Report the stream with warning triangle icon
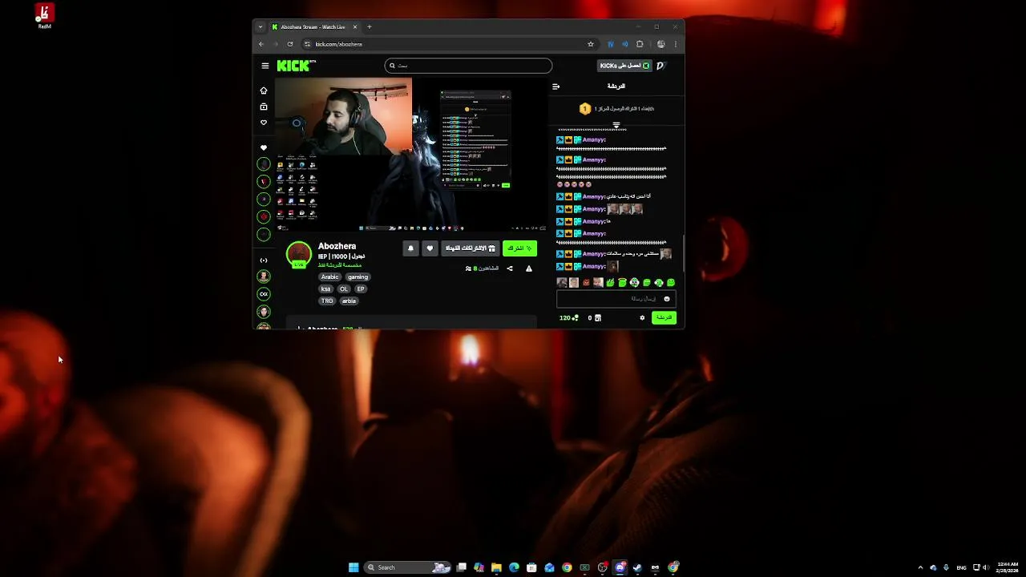This screenshot has height=577, width=1026. [x=529, y=268]
